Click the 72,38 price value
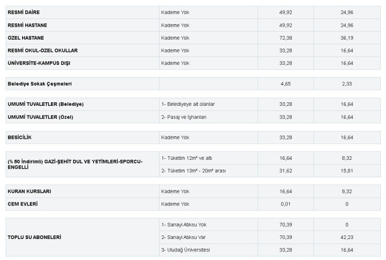386x260 pixels. 286,38
